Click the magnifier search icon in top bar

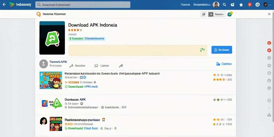[x=224, y=5]
